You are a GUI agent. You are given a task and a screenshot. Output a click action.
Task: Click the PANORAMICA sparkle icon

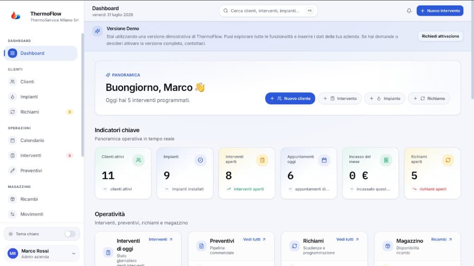coord(108,75)
